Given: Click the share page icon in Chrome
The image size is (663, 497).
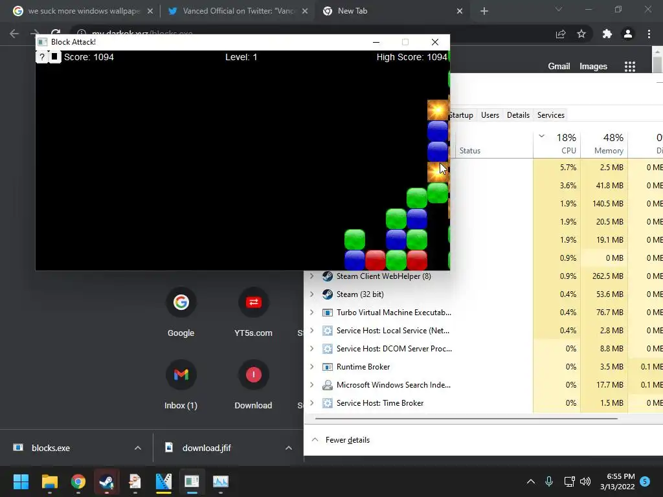Looking at the screenshot, I should coord(561,34).
